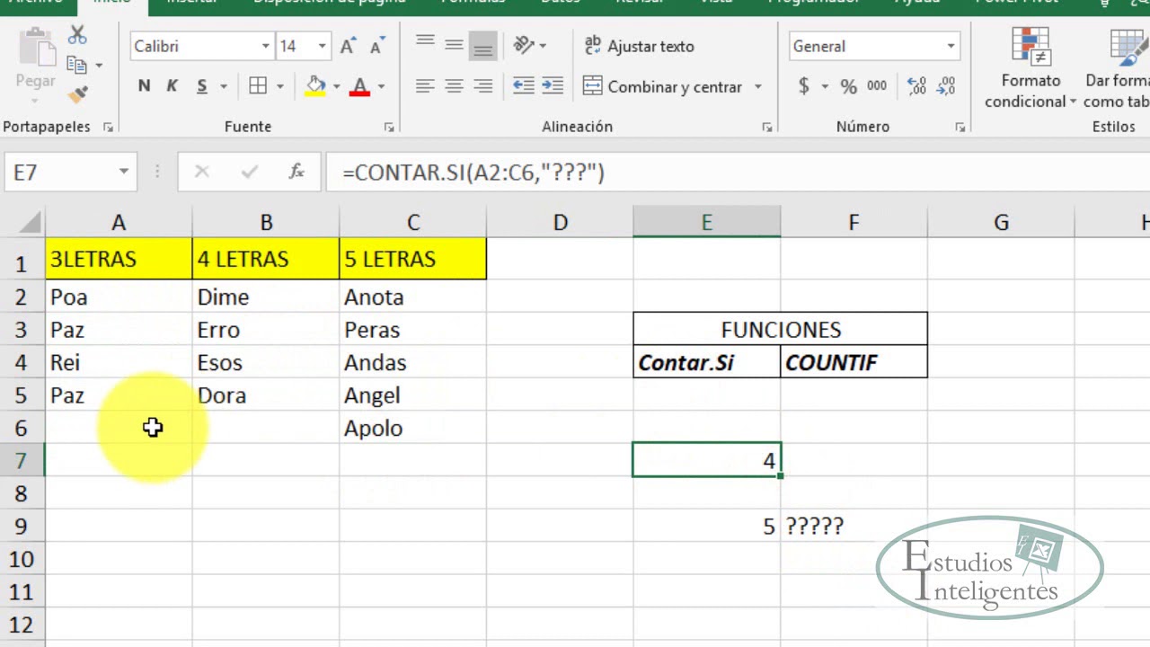This screenshot has width=1150, height=647.
Task: Click the font color A icon
Action: 360,86
